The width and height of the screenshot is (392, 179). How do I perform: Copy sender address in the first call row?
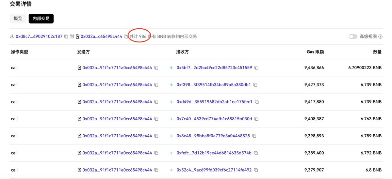click(156, 68)
